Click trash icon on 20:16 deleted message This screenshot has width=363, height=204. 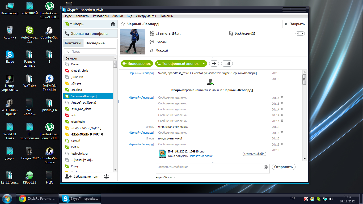point(282,144)
